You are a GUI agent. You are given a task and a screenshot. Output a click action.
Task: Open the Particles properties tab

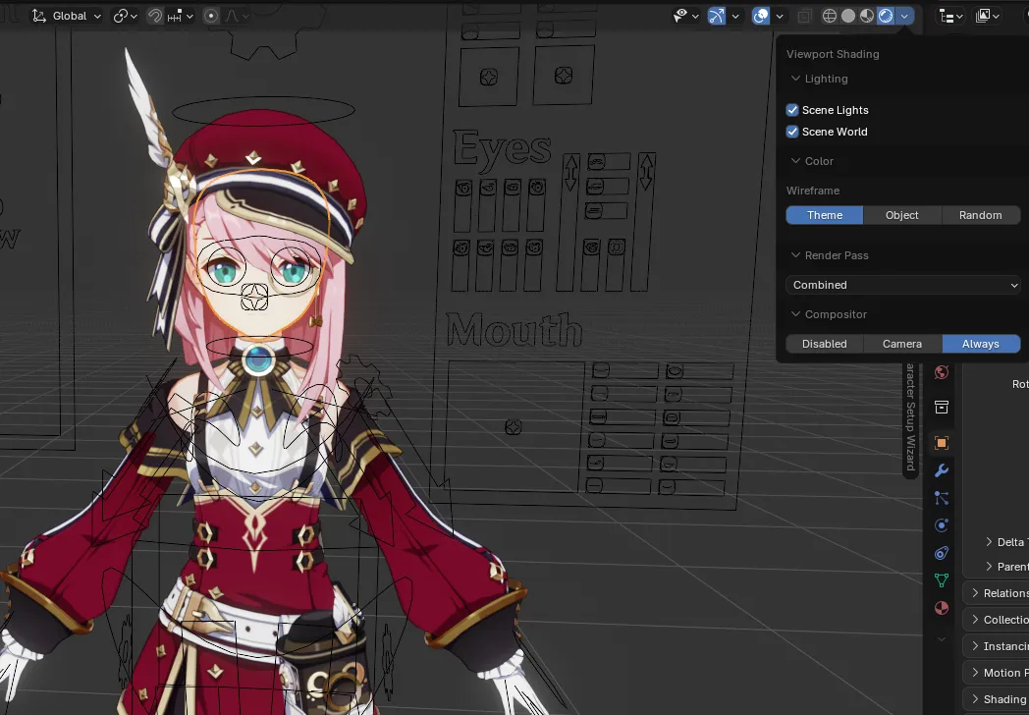(x=941, y=498)
